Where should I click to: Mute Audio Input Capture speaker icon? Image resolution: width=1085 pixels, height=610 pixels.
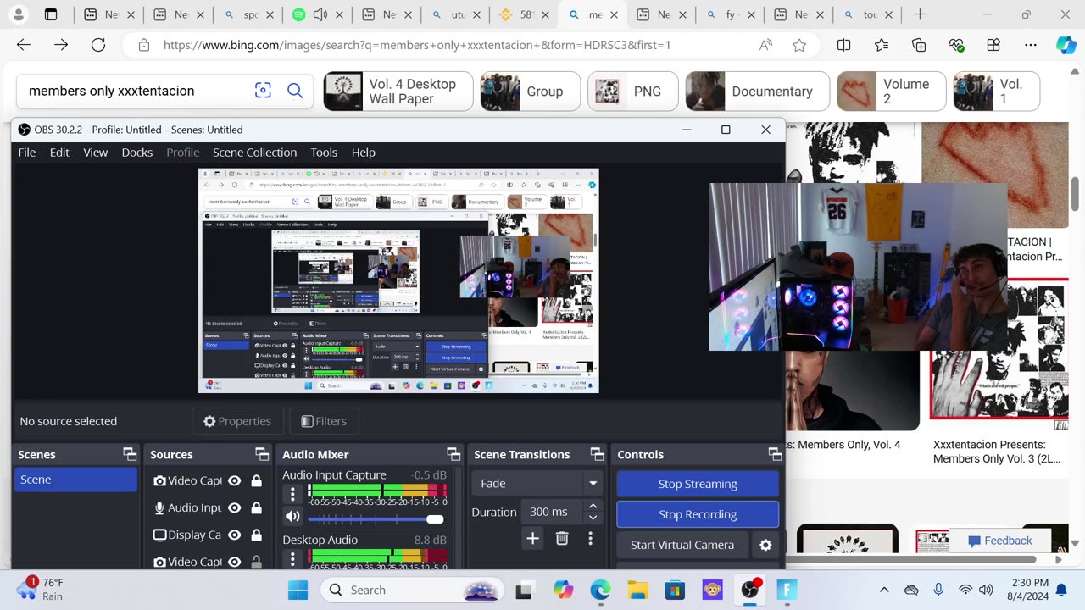(292, 516)
